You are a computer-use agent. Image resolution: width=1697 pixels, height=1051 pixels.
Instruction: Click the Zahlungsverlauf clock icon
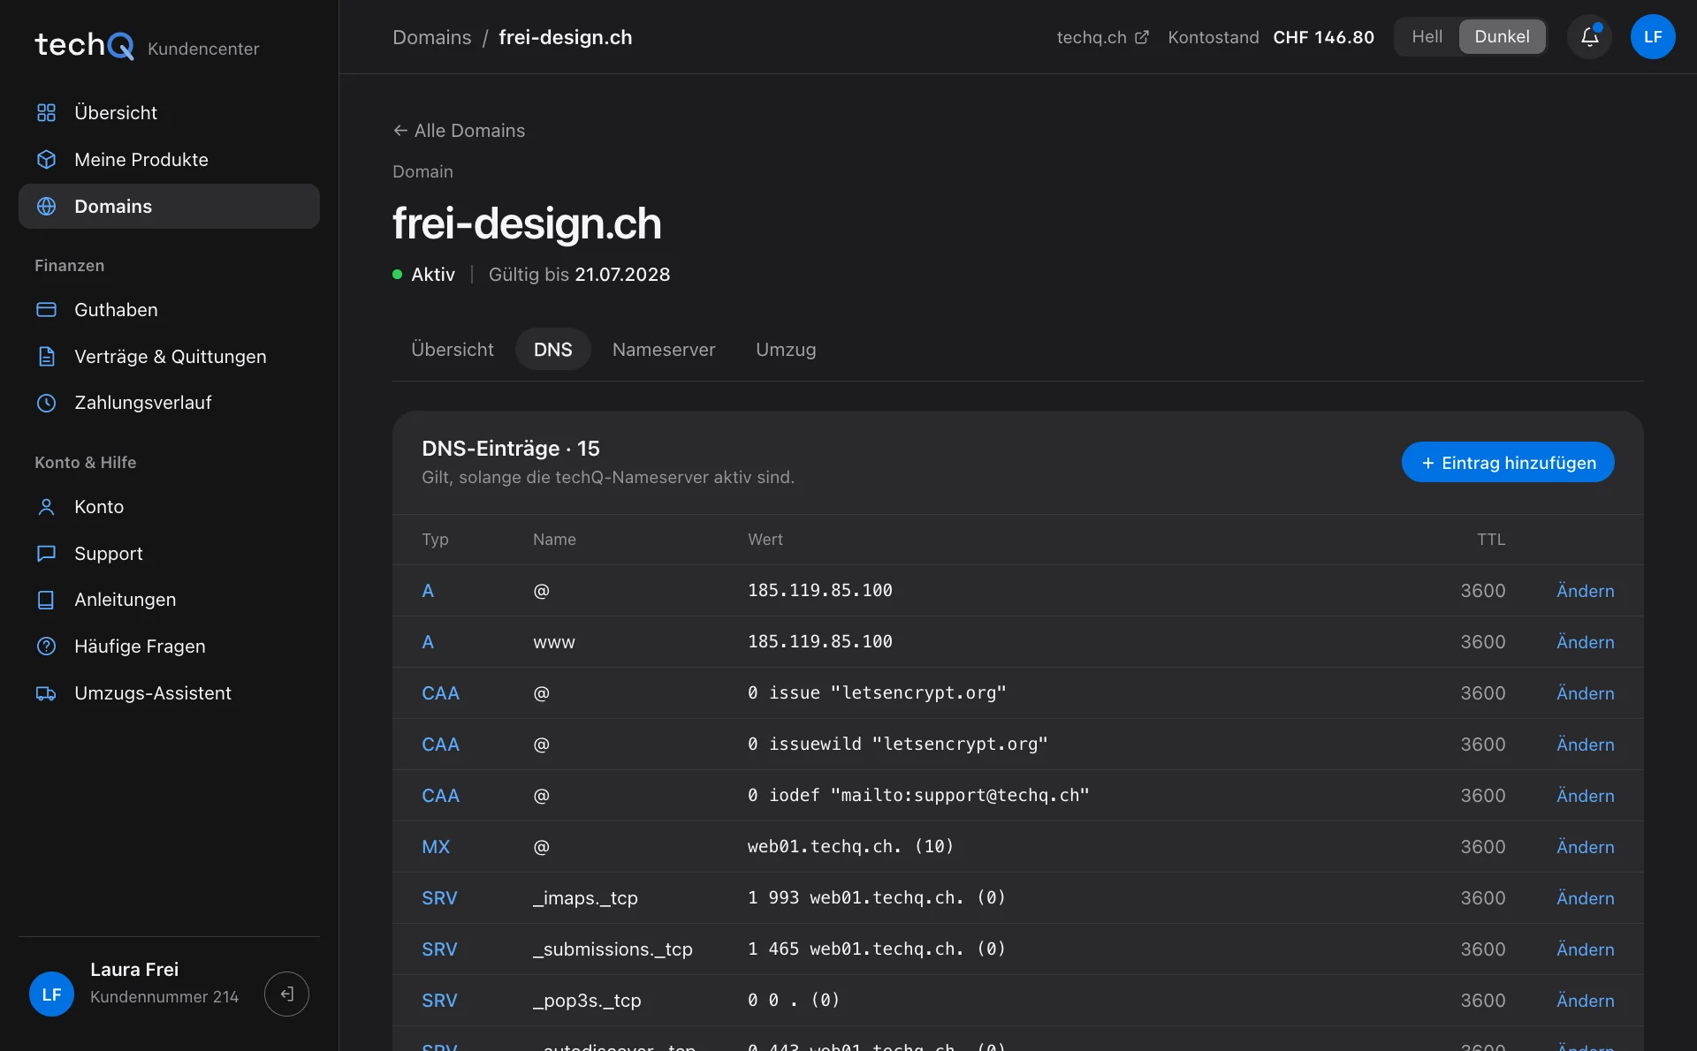(46, 403)
